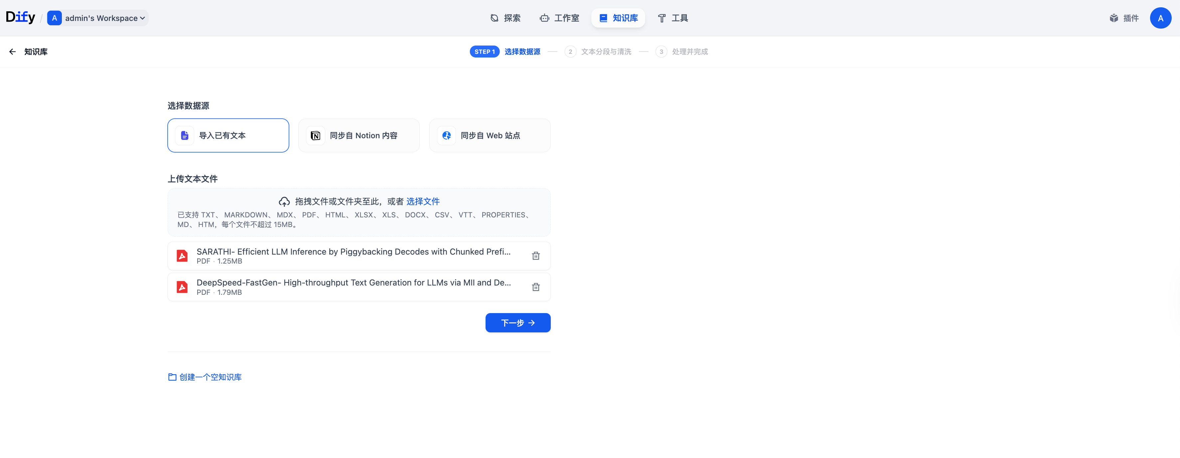Delete the SARATHI PDF file
Screen dimensions: 1180x458
coord(535,256)
